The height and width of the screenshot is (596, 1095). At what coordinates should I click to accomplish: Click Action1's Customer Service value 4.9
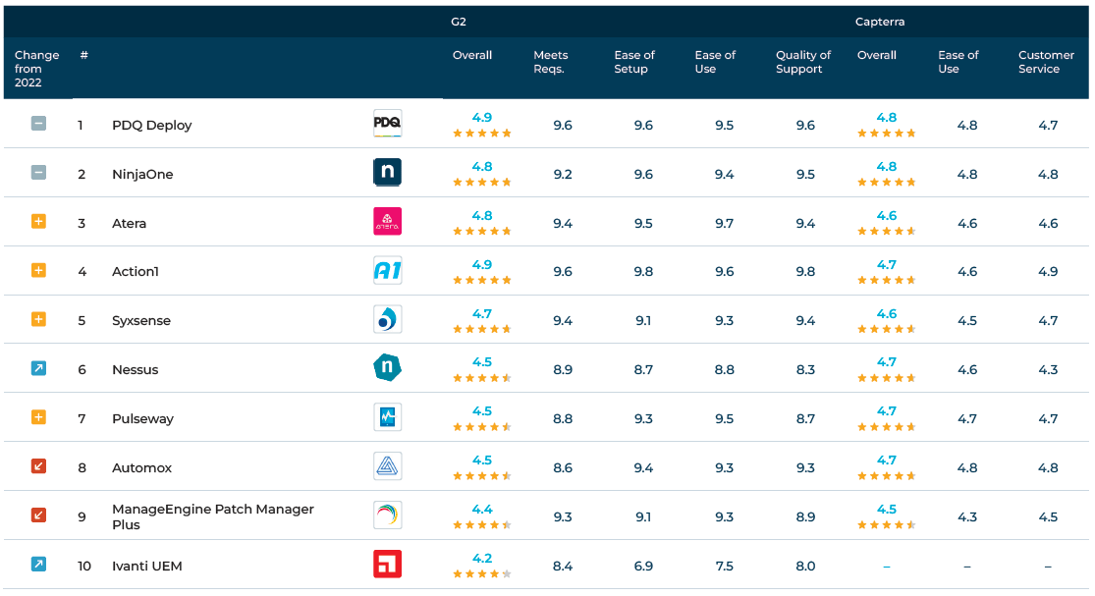[1048, 271]
